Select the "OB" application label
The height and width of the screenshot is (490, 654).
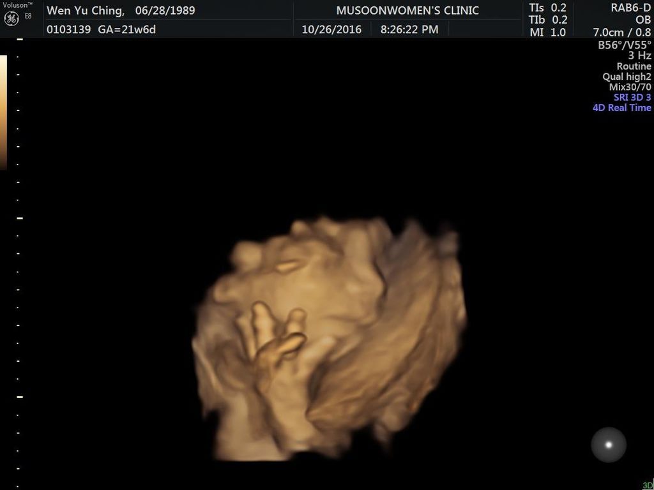[643, 20]
